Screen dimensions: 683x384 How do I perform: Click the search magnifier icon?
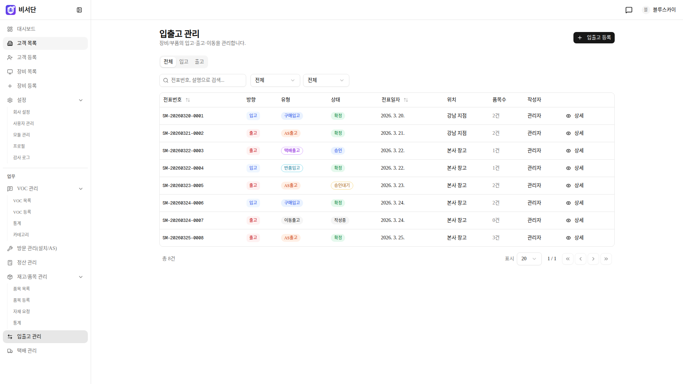[166, 80]
